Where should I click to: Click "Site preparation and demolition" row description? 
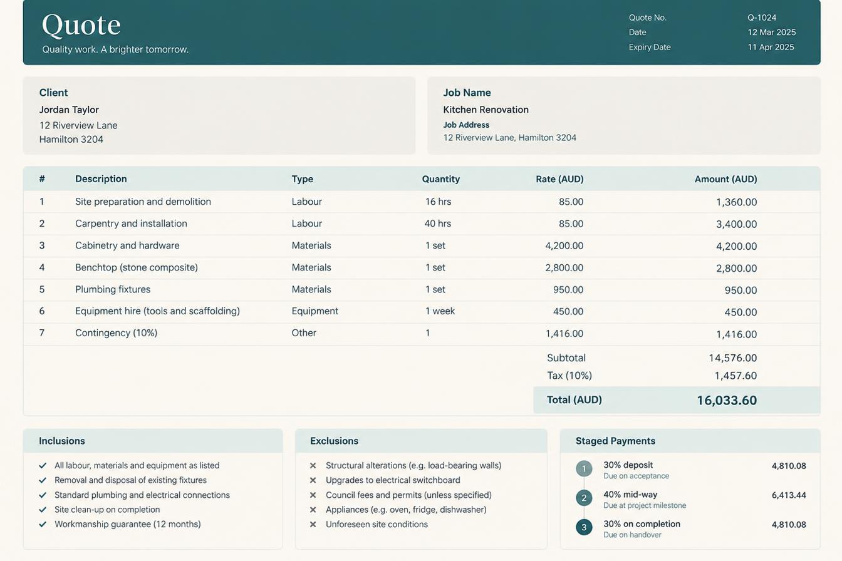point(143,202)
